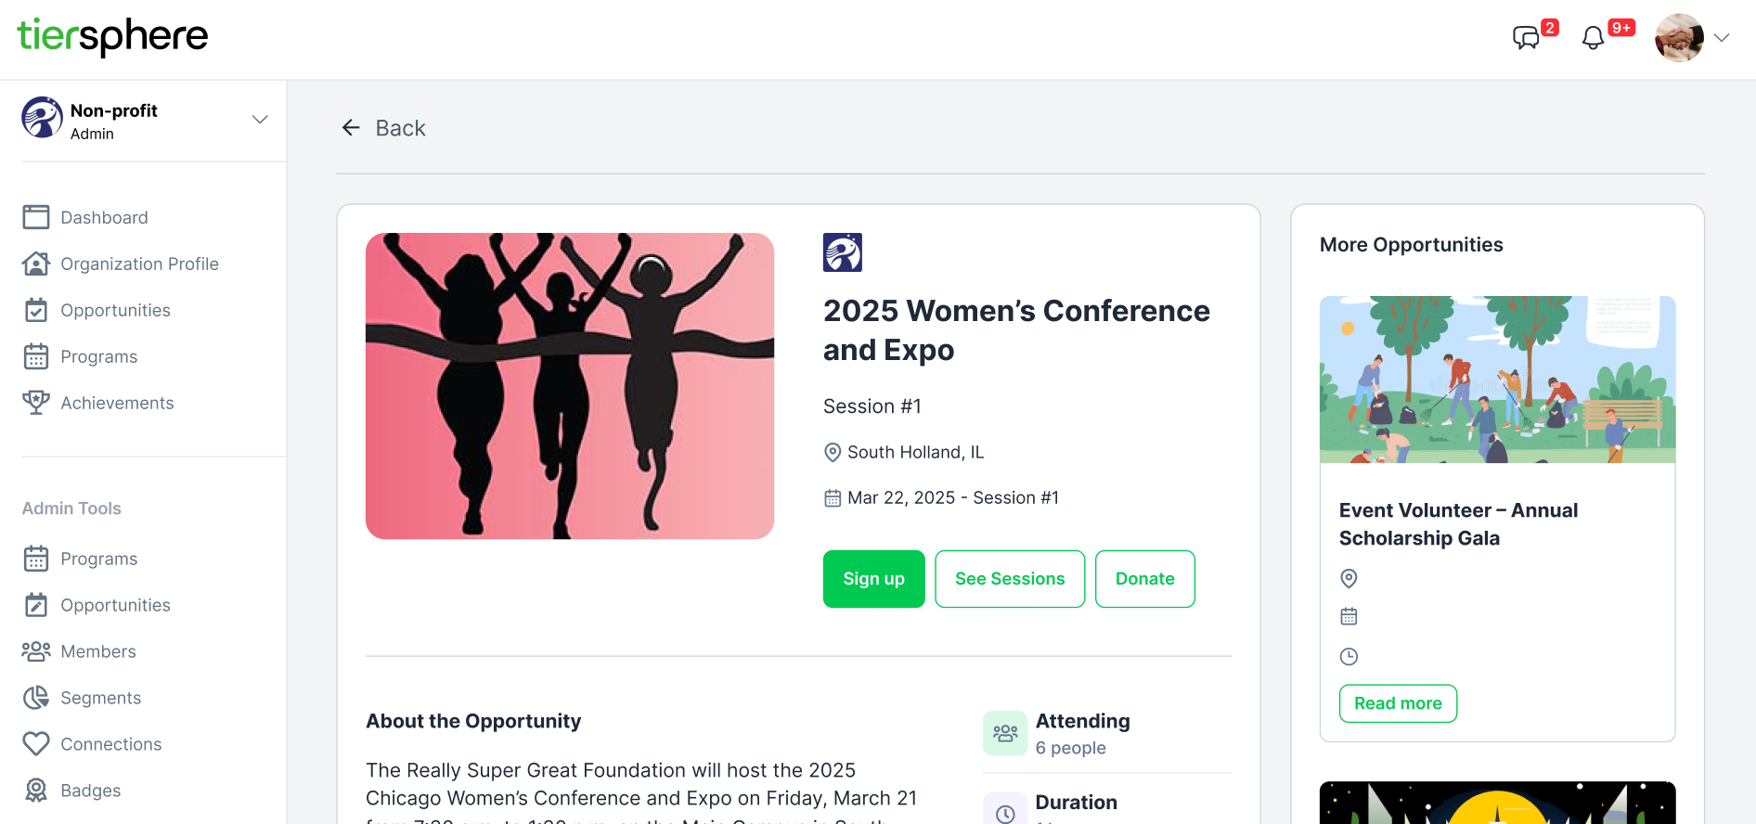Viewport: 1756px width, 824px height.
Task: Go to Dashboard in the sidebar
Action: [x=104, y=217]
